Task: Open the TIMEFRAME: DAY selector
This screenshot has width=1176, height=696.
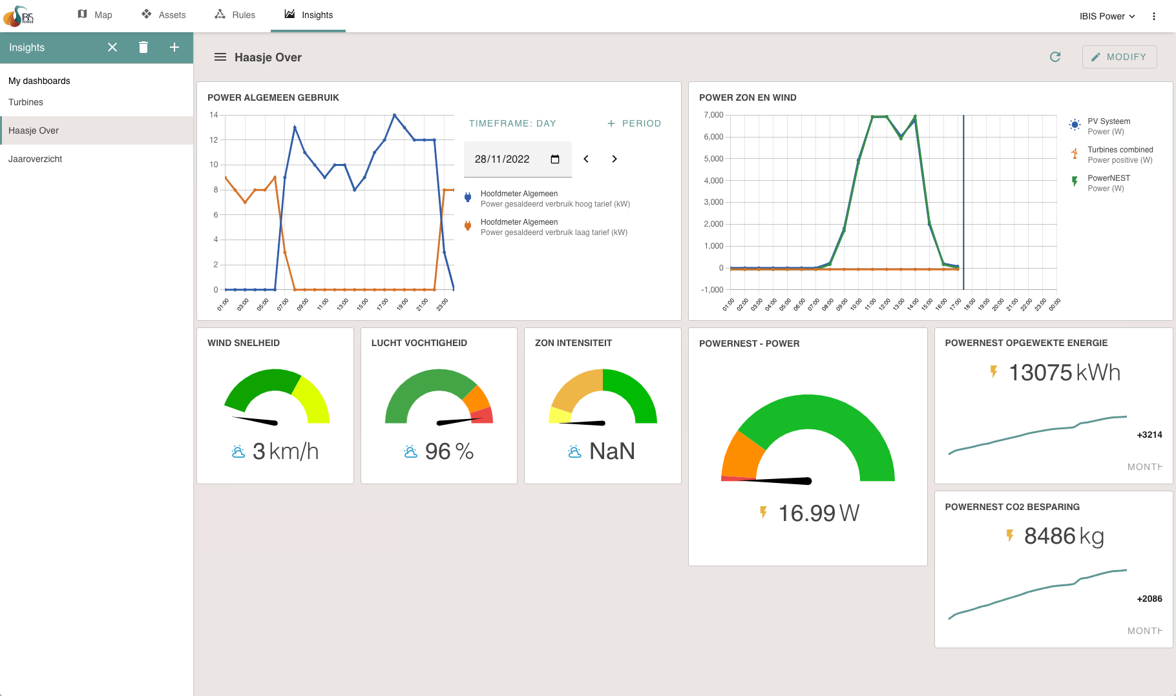Action: click(x=512, y=123)
